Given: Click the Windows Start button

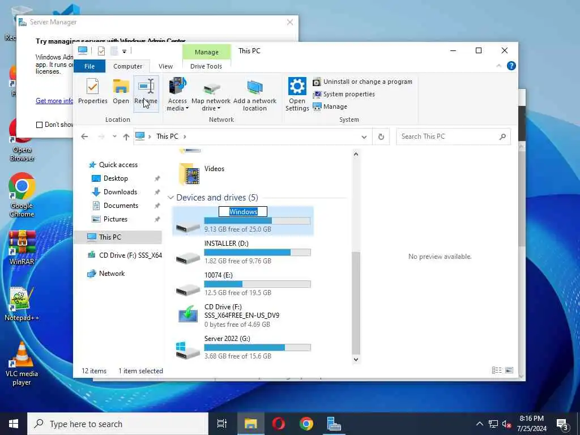Looking at the screenshot, I should (x=14, y=424).
